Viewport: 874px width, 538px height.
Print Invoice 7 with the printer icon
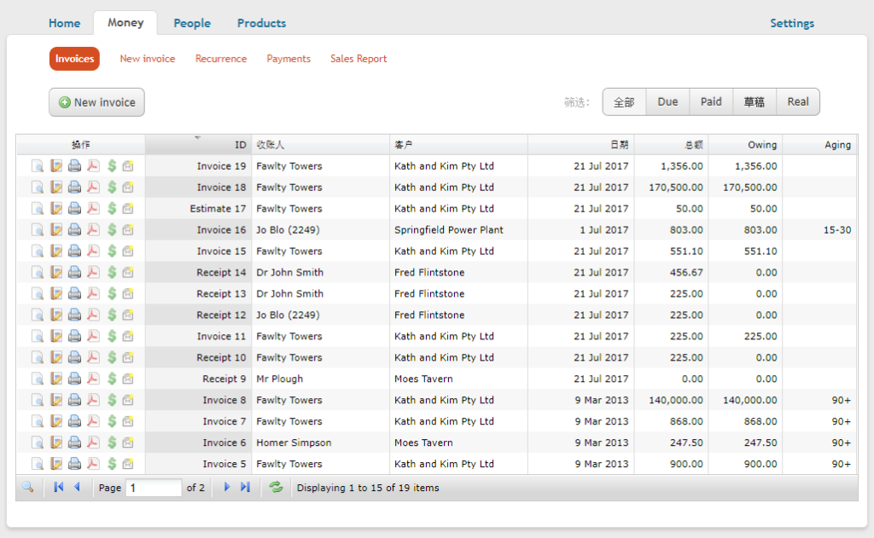75,421
